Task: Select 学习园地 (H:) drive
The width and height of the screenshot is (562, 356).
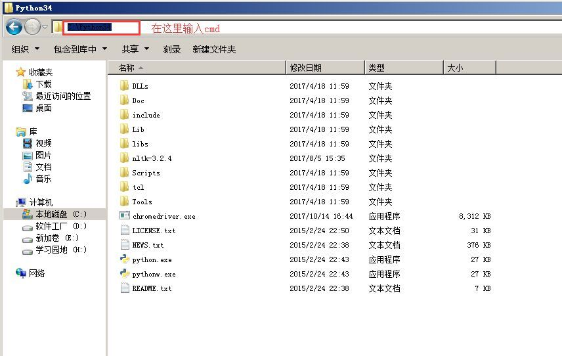Action: 54,250
